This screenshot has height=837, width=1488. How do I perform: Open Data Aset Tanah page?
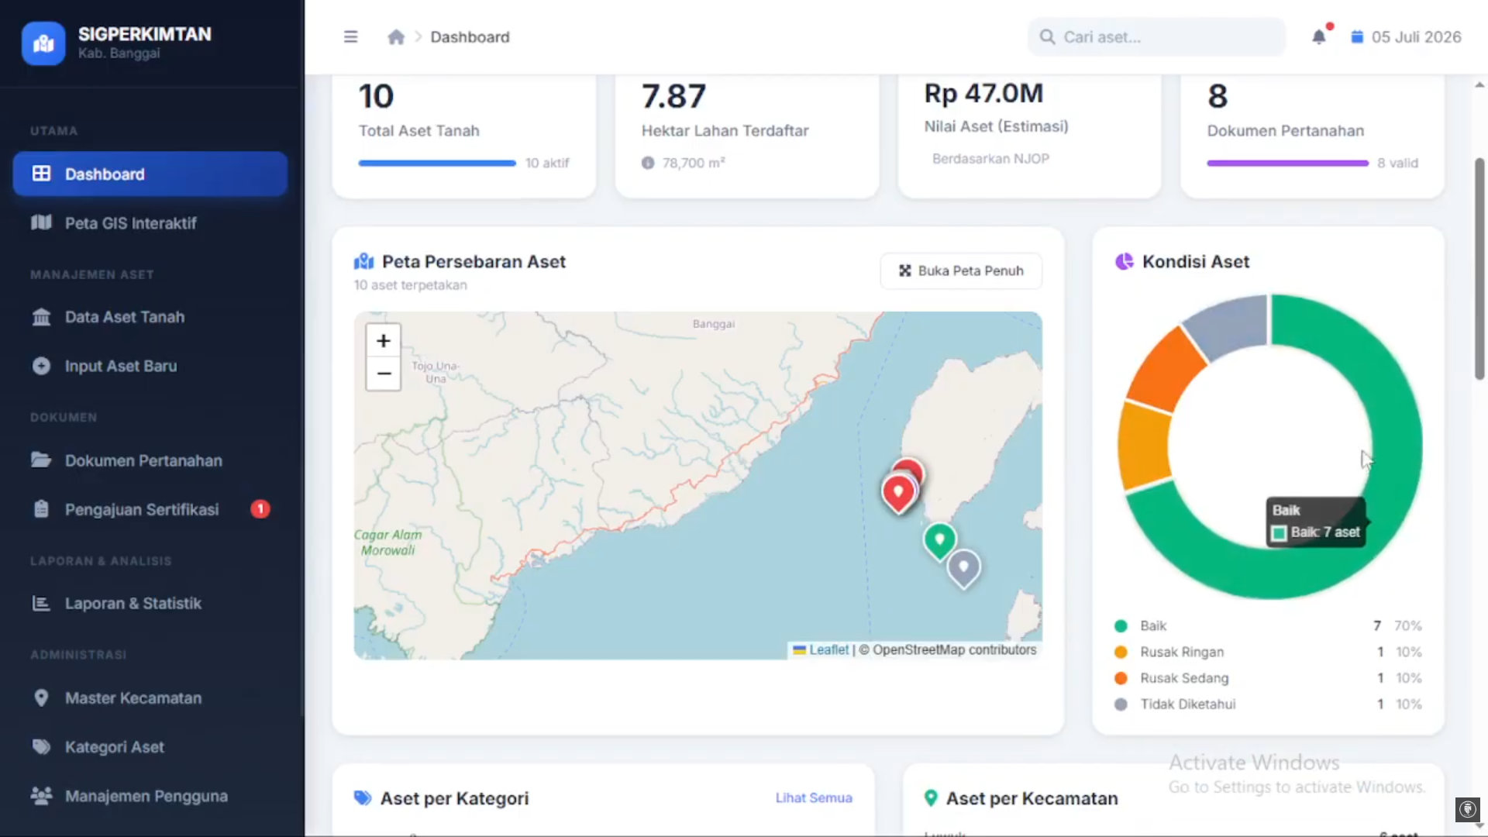[150, 317]
